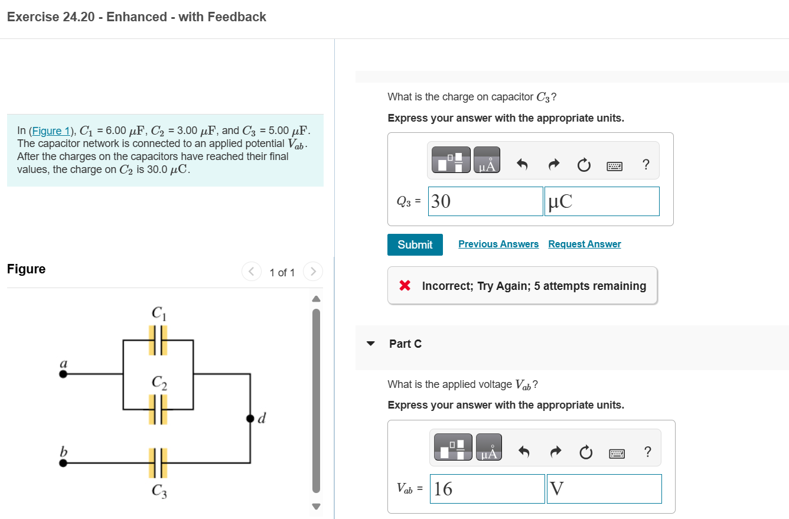Open the equation templates icon above Q3
This screenshot has height=519, width=789.
pyautogui.click(x=451, y=159)
